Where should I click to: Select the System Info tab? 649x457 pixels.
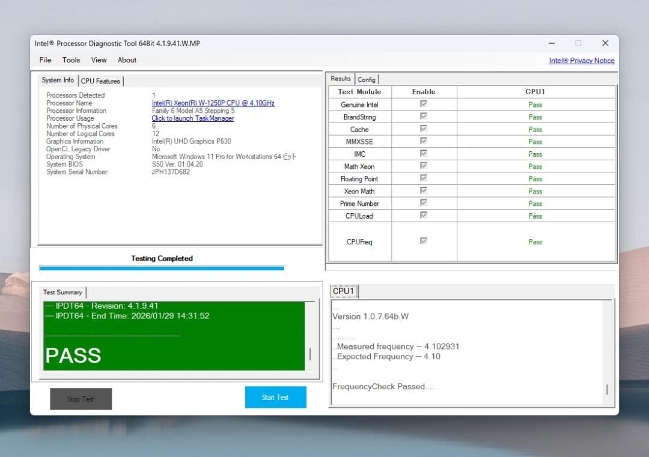57,79
